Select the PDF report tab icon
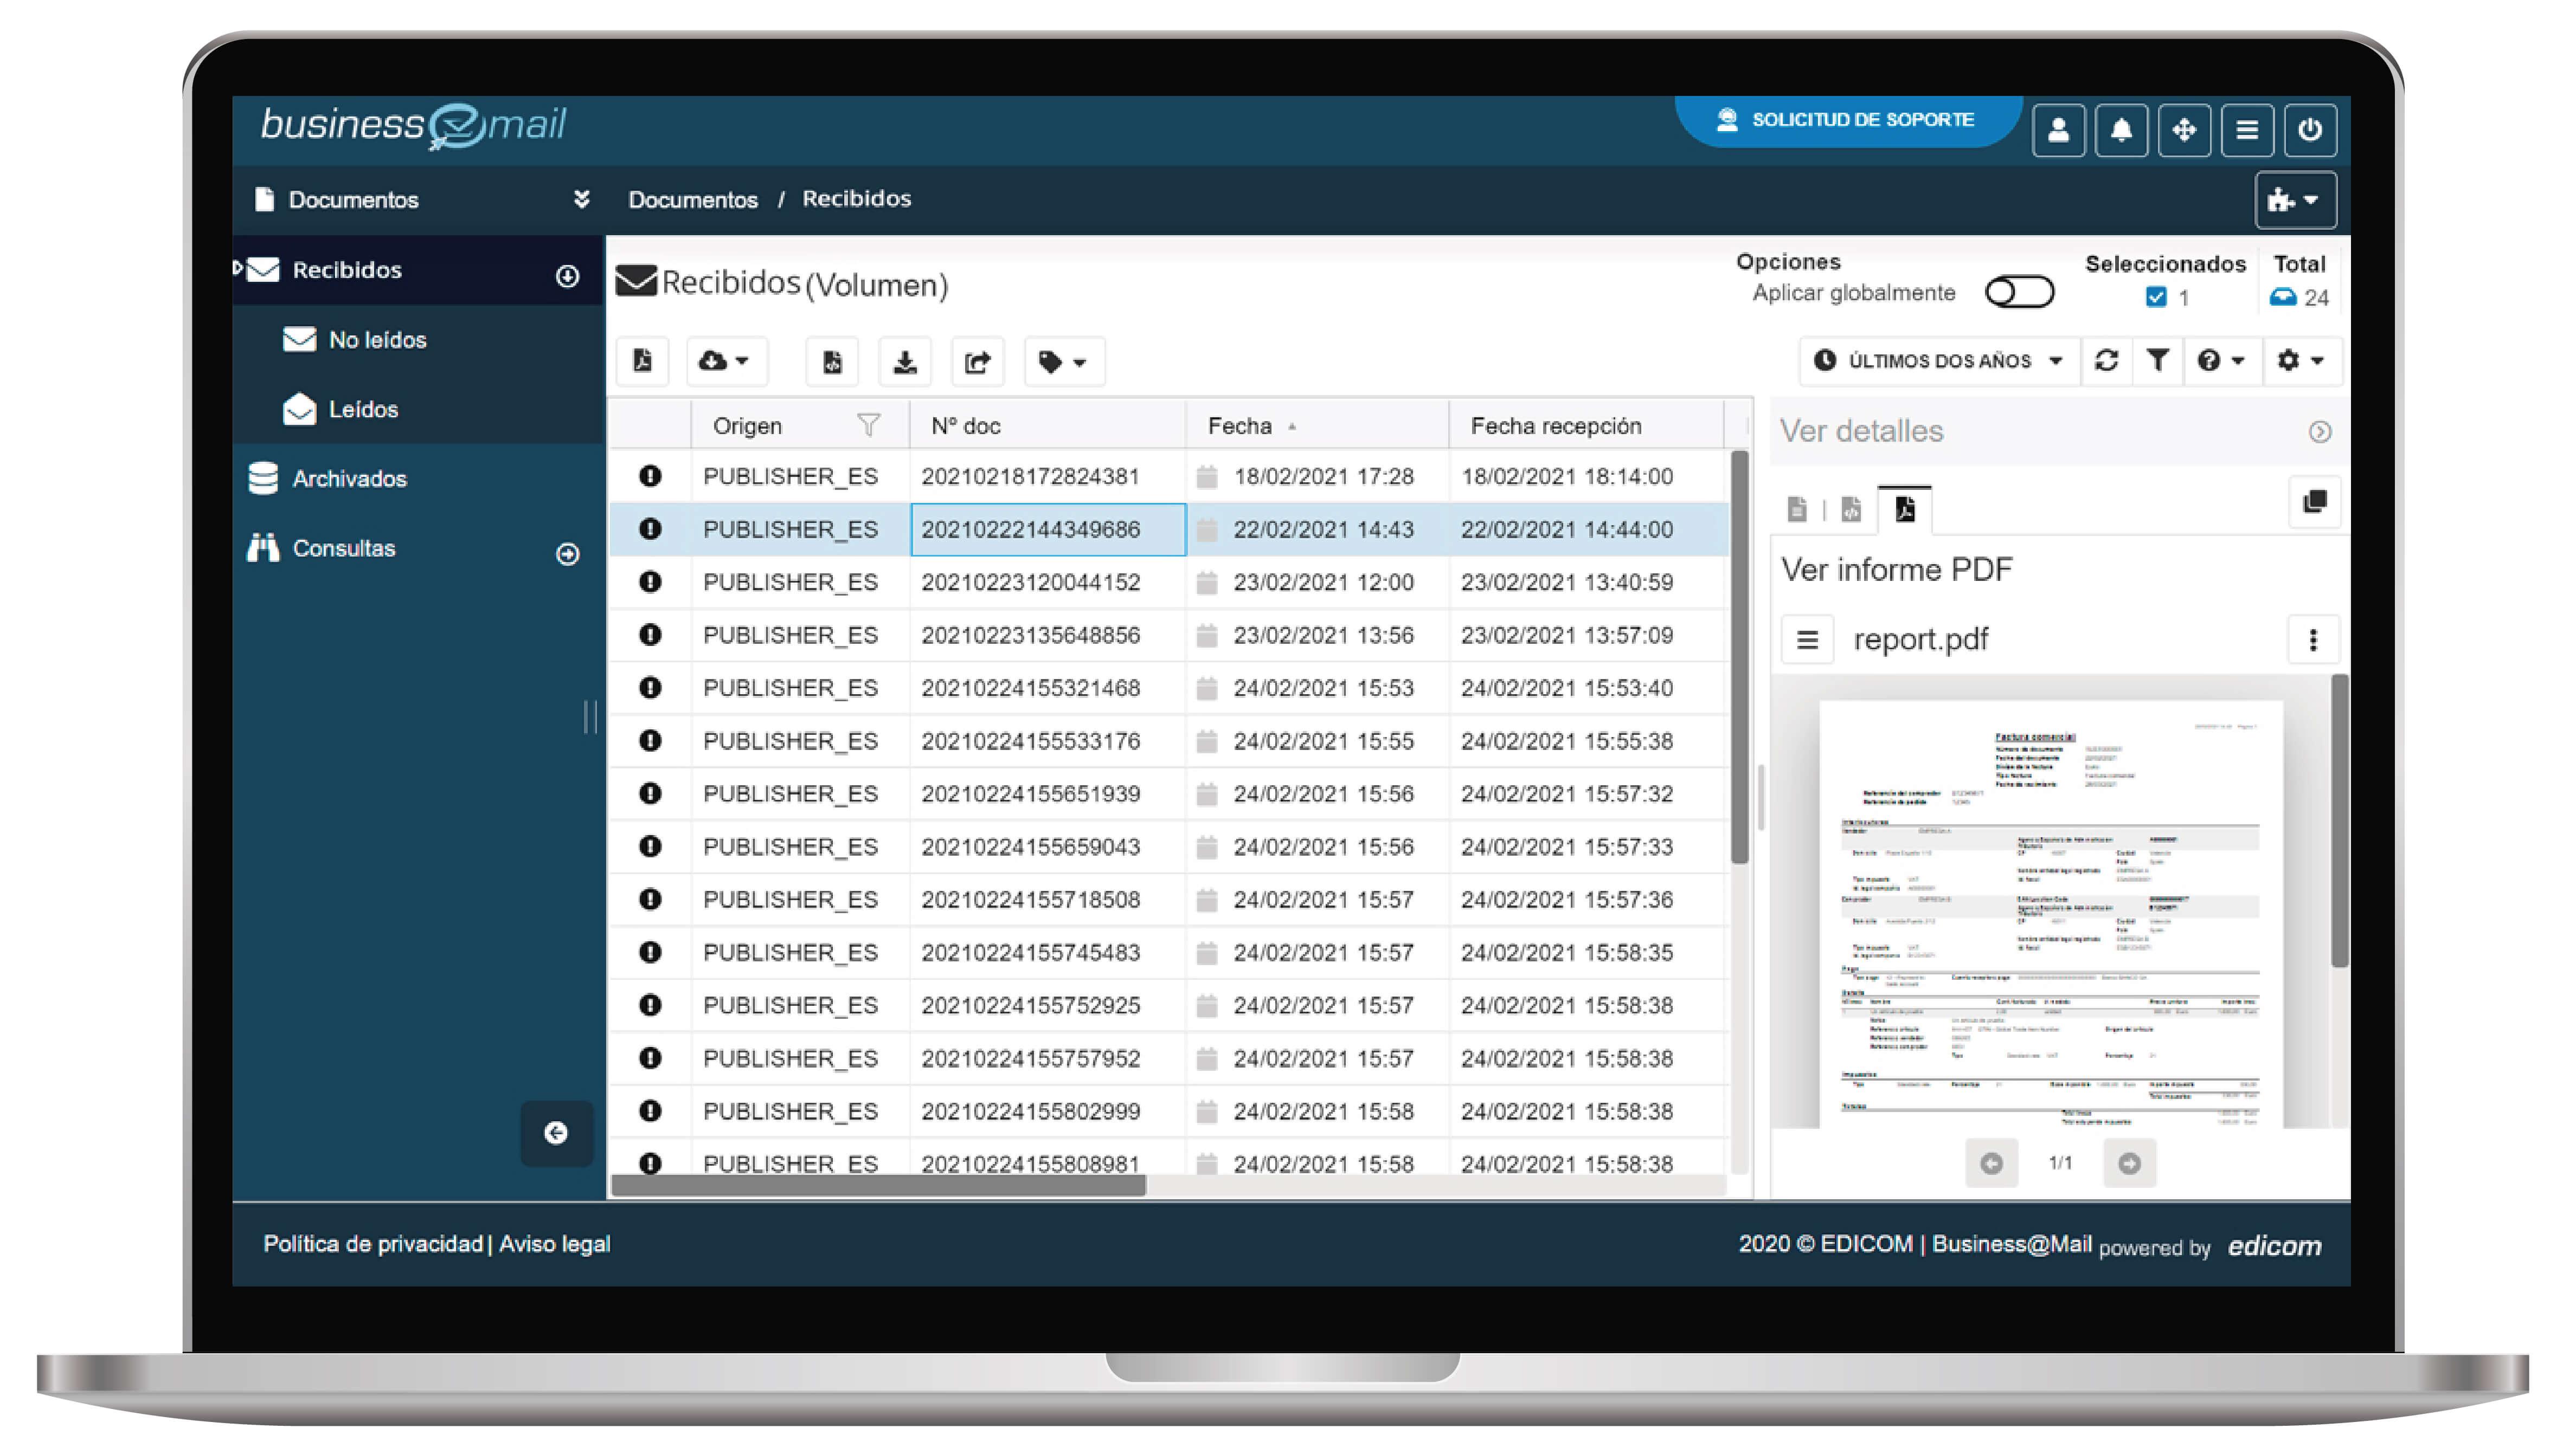 pyautogui.click(x=1904, y=509)
